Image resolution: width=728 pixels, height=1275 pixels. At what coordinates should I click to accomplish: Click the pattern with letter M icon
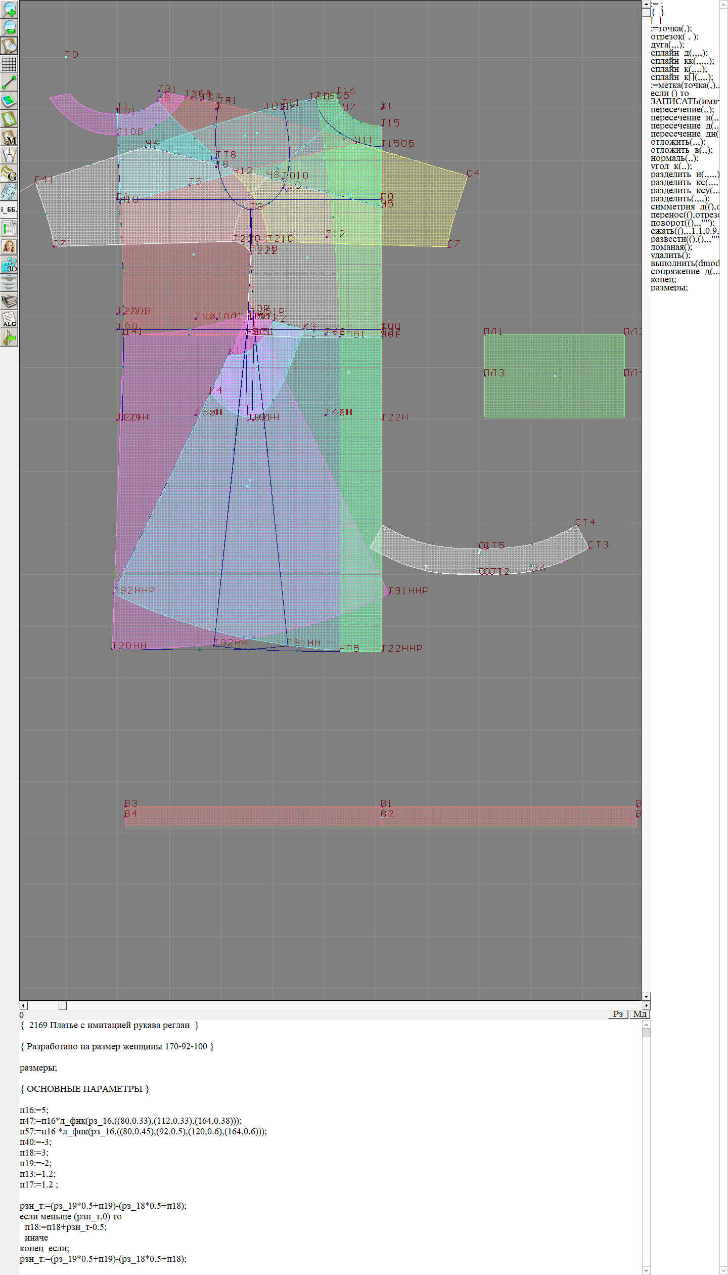(9, 137)
